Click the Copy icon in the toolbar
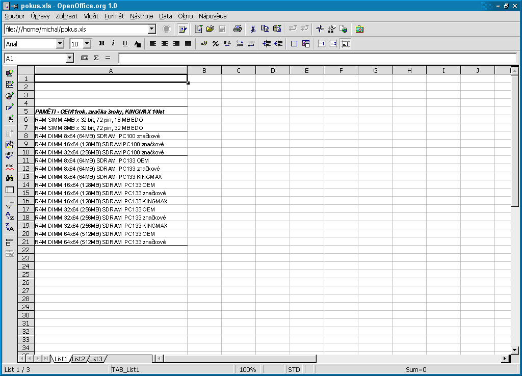 click(x=265, y=29)
